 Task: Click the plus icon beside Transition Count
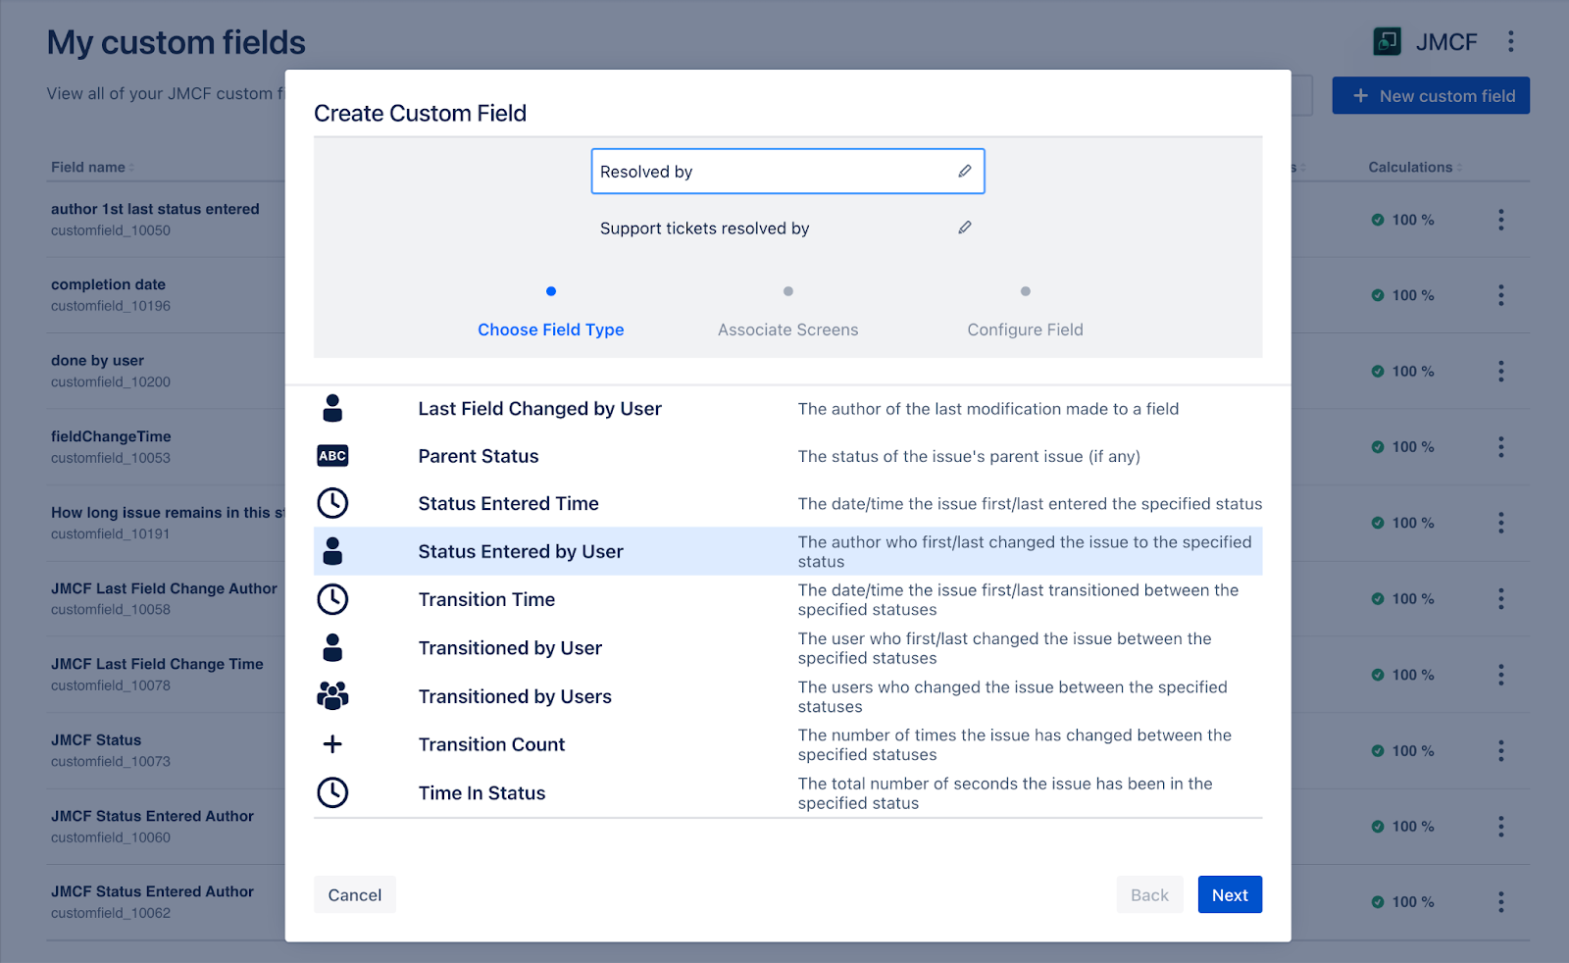(x=332, y=744)
